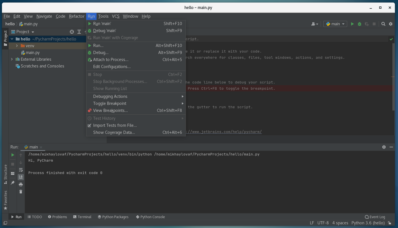Image resolution: width=398 pixels, height=228 pixels.
Task: Choose 'Attach to Process...' menu entry
Action: click(x=111, y=60)
